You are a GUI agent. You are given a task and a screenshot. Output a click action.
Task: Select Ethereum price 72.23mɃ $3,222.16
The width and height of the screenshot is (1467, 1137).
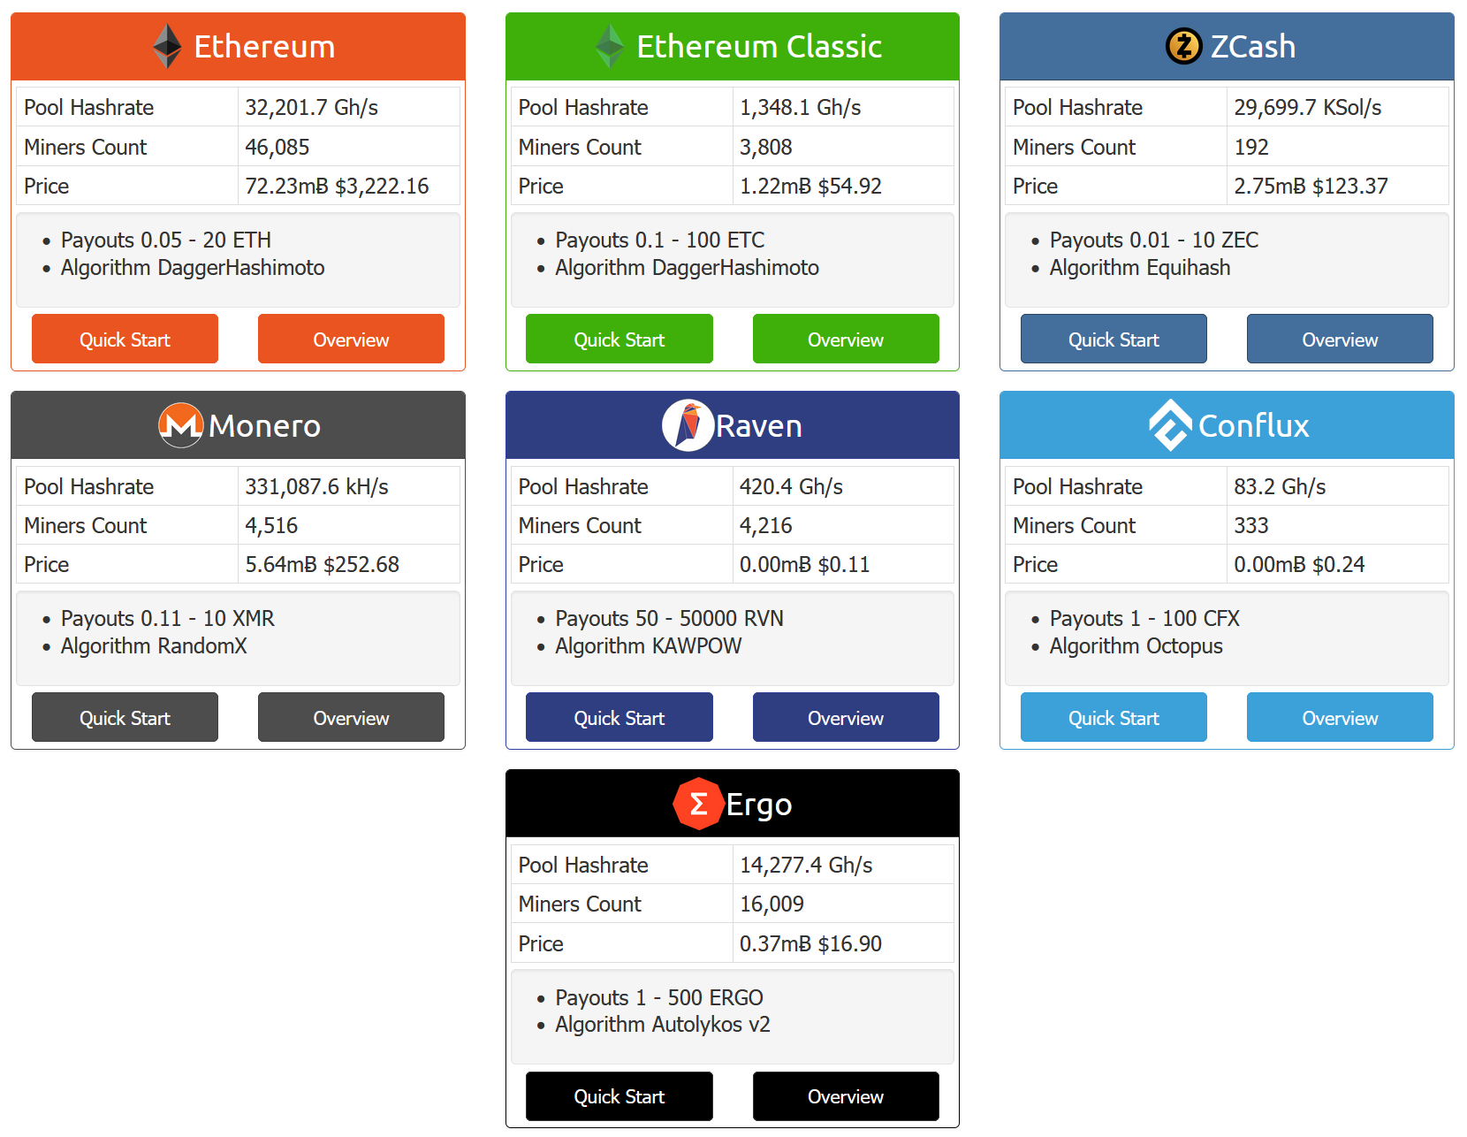tap(337, 186)
